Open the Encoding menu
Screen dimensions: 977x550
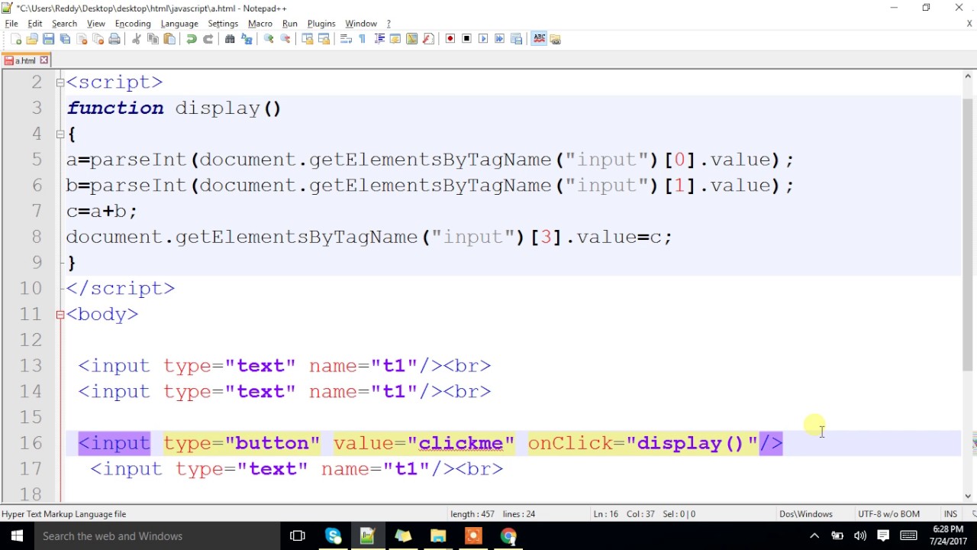133,24
